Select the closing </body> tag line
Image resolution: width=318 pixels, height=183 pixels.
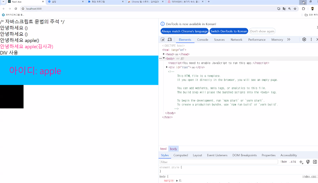tap(170, 113)
